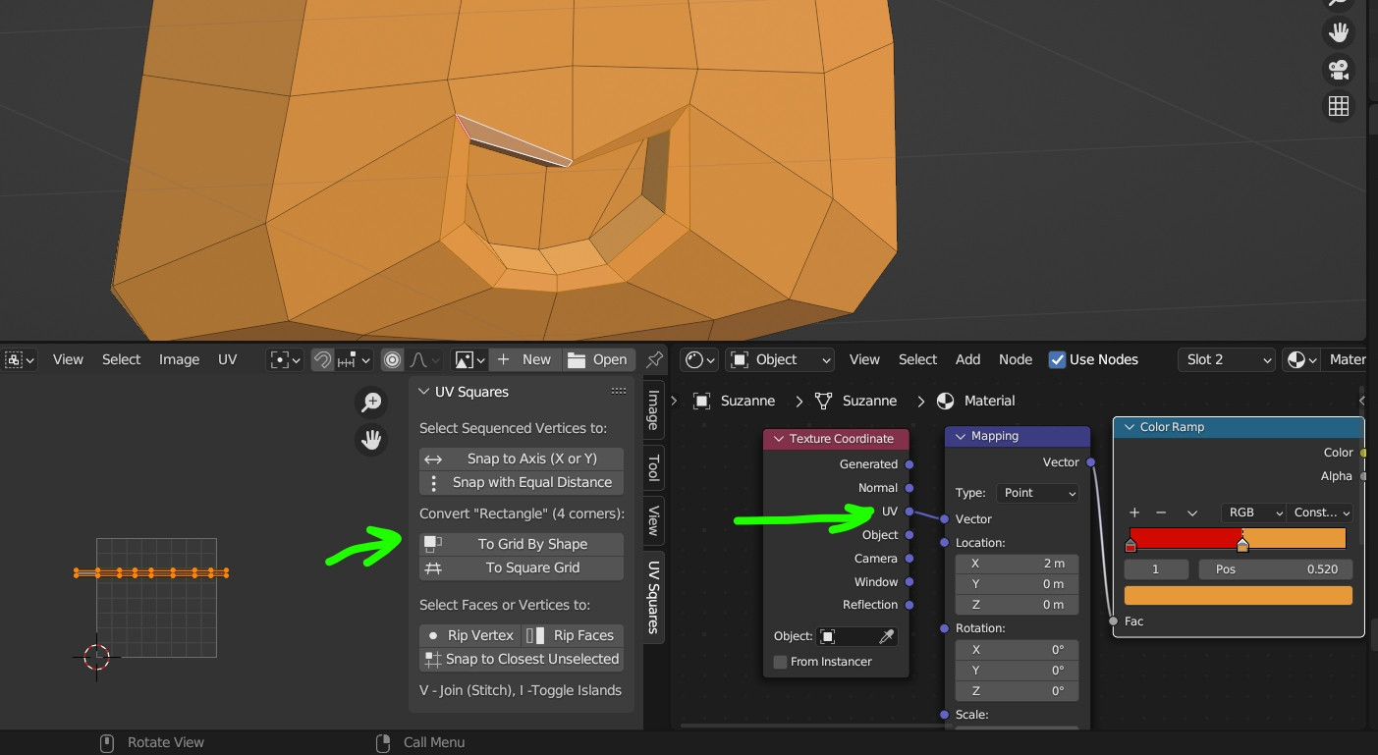Click Snap to Closest Unselected button
Image resolution: width=1378 pixels, height=755 pixels.
[x=522, y=659]
